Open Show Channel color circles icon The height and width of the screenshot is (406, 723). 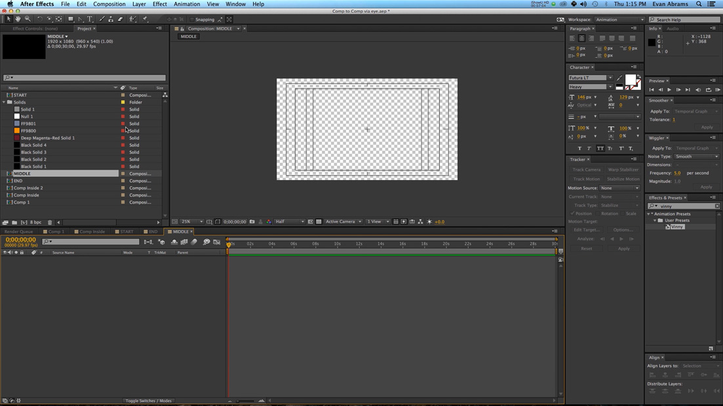(269, 222)
